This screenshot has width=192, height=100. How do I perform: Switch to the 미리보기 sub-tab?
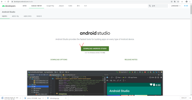point(39,16)
